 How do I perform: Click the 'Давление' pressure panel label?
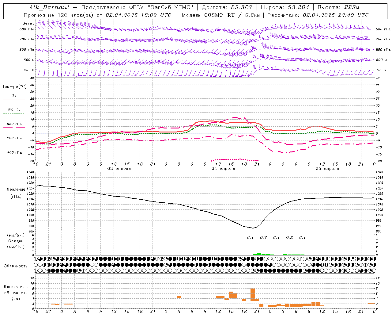tap(16, 190)
